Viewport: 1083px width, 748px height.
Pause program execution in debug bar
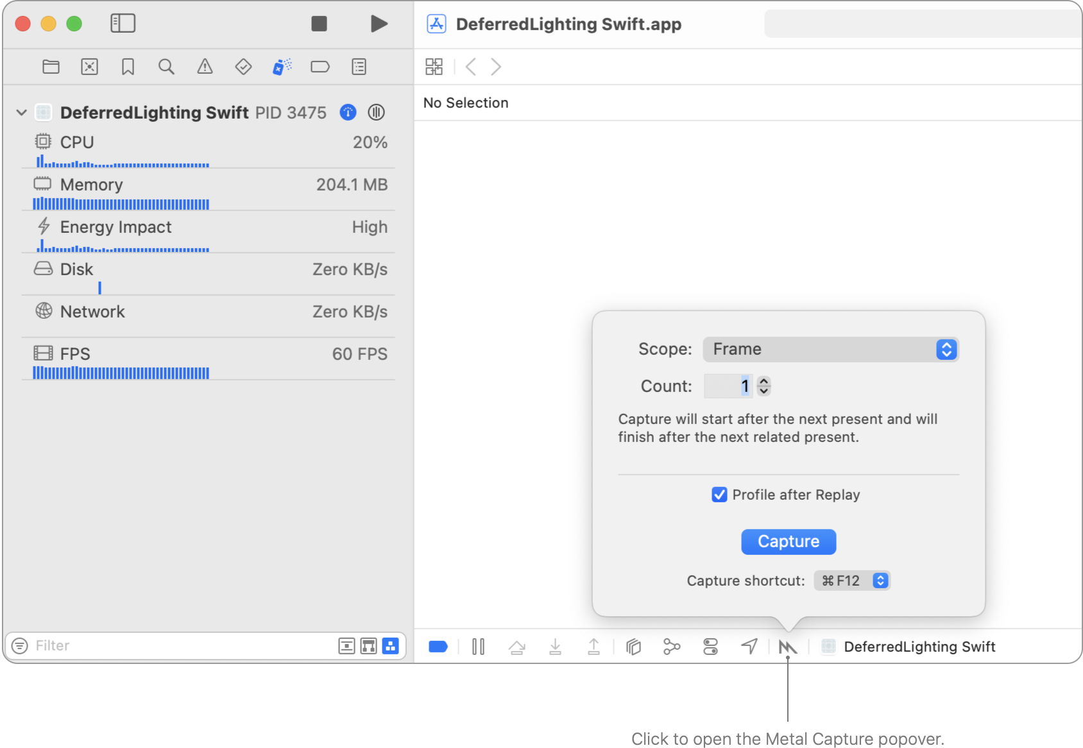(478, 647)
